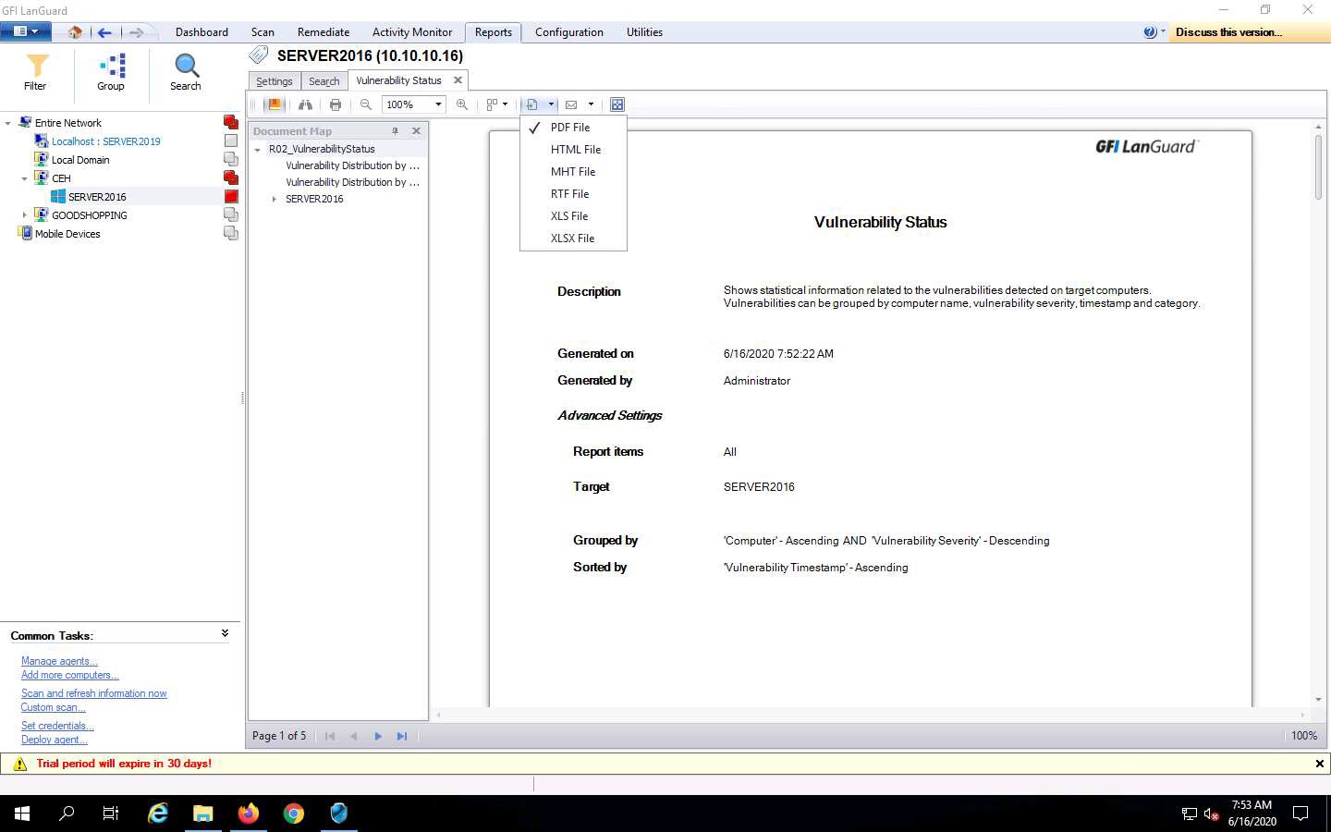Image resolution: width=1331 pixels, height=832 pixels.
Task: Select XLS File export option
Action: click(573, 216)
